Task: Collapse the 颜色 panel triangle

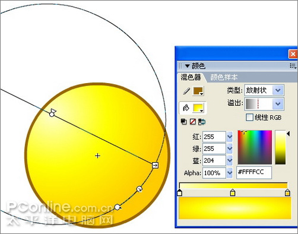Action: point(187,66)
